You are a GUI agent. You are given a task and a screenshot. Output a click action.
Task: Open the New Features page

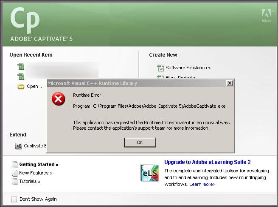pos(36,173)
